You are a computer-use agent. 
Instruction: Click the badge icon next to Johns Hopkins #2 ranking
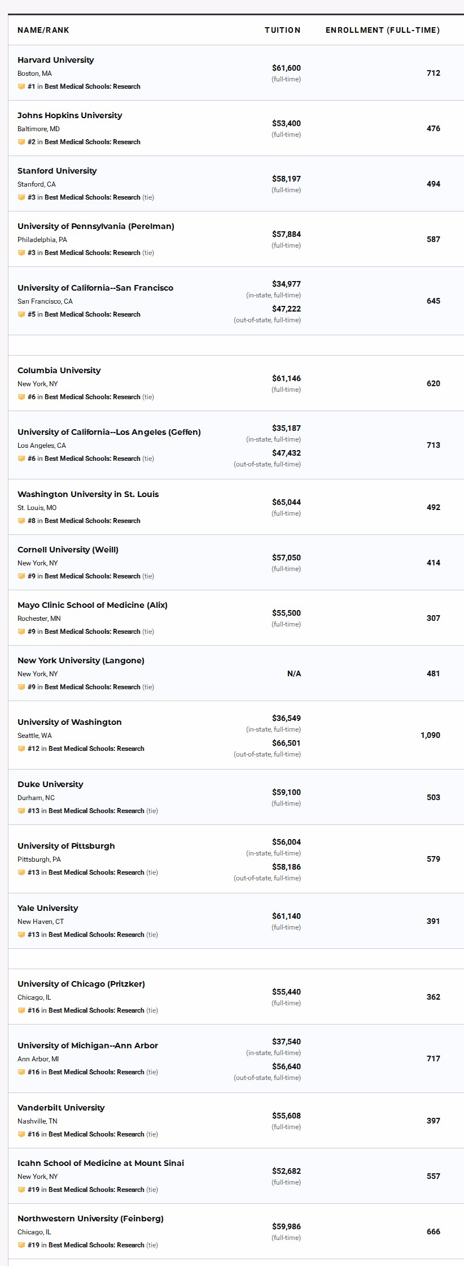coord(21,142)
